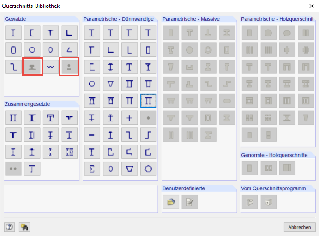Pick the wavy sheet pile profile icon
The width and height of the screenshot is (319, 236).
point(51,67)
